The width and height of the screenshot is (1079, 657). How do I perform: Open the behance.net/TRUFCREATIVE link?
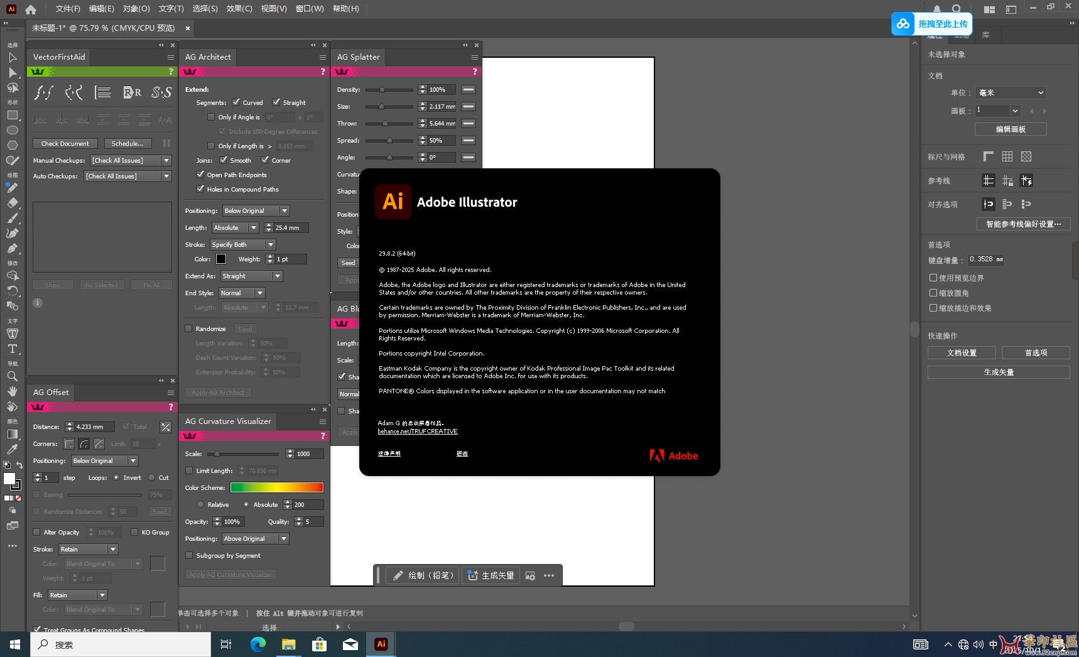(x=418, y=432)
